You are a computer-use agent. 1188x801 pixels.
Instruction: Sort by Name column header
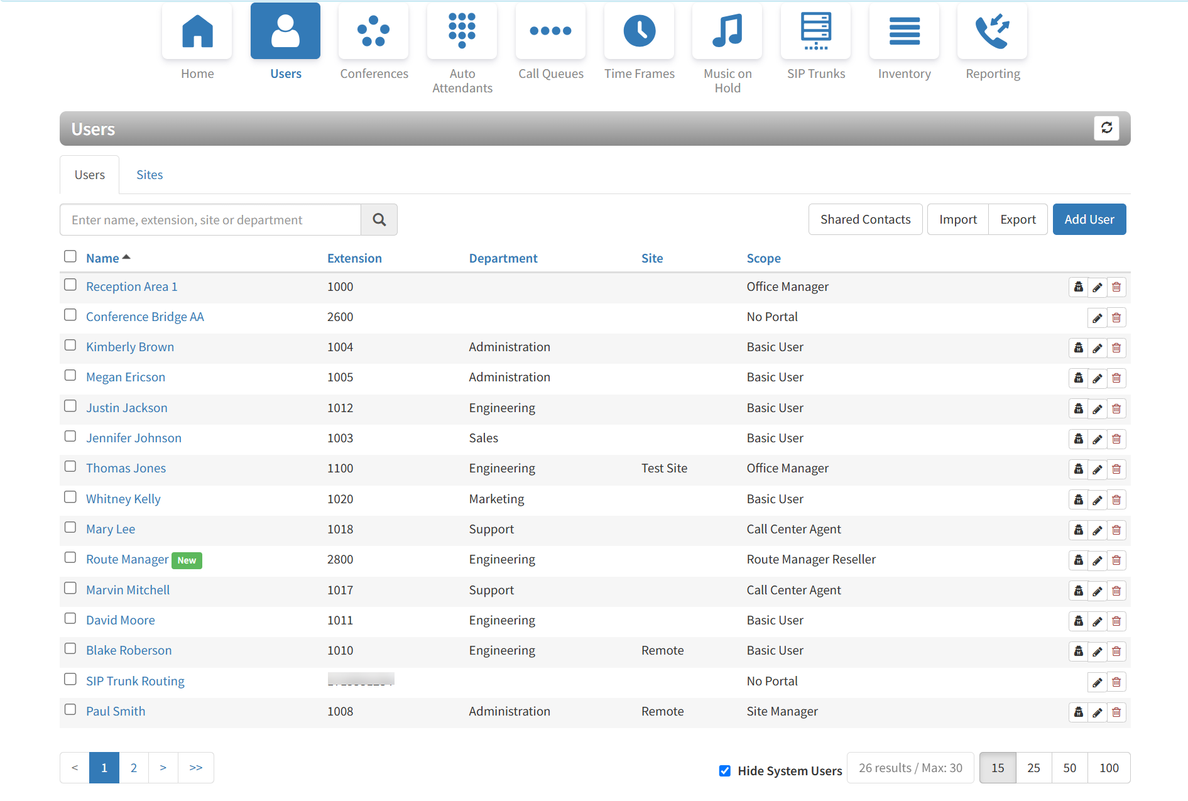[x=102, y=258]
